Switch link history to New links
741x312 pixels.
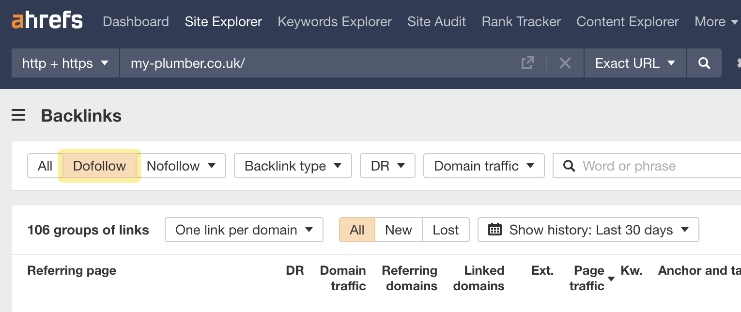[x=398, y=230]
